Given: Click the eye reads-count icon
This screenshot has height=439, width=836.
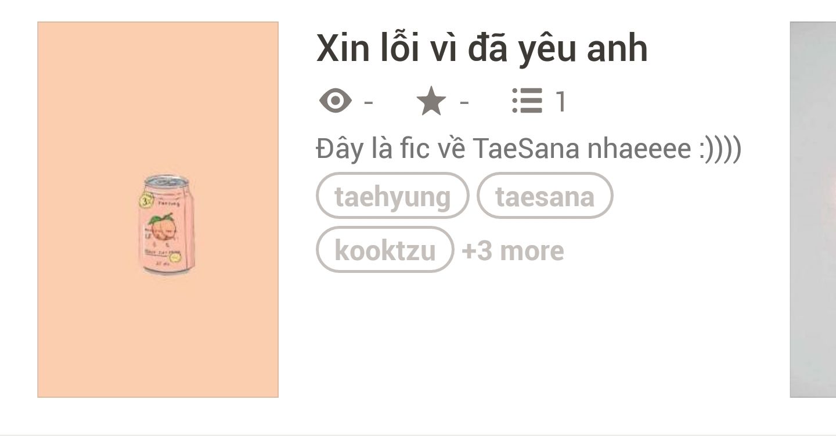Looking at the screenshot, I should click(x=336, y=102).
